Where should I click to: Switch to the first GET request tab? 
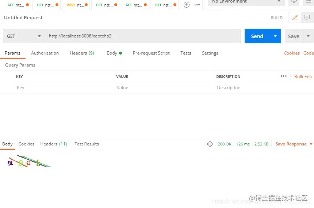pyautogui.click(x=17, y=5)
